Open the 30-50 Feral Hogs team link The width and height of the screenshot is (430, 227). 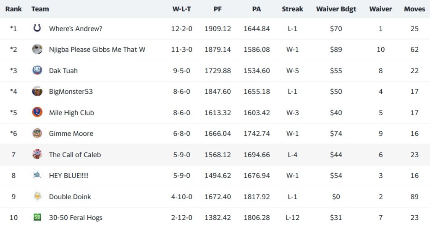(x=76, y=218)
